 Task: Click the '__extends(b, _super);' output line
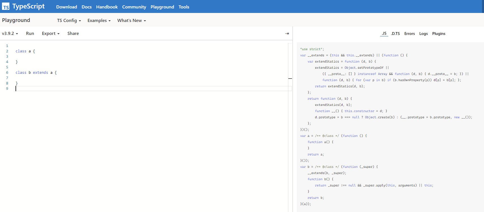click(x=327, y=173)
